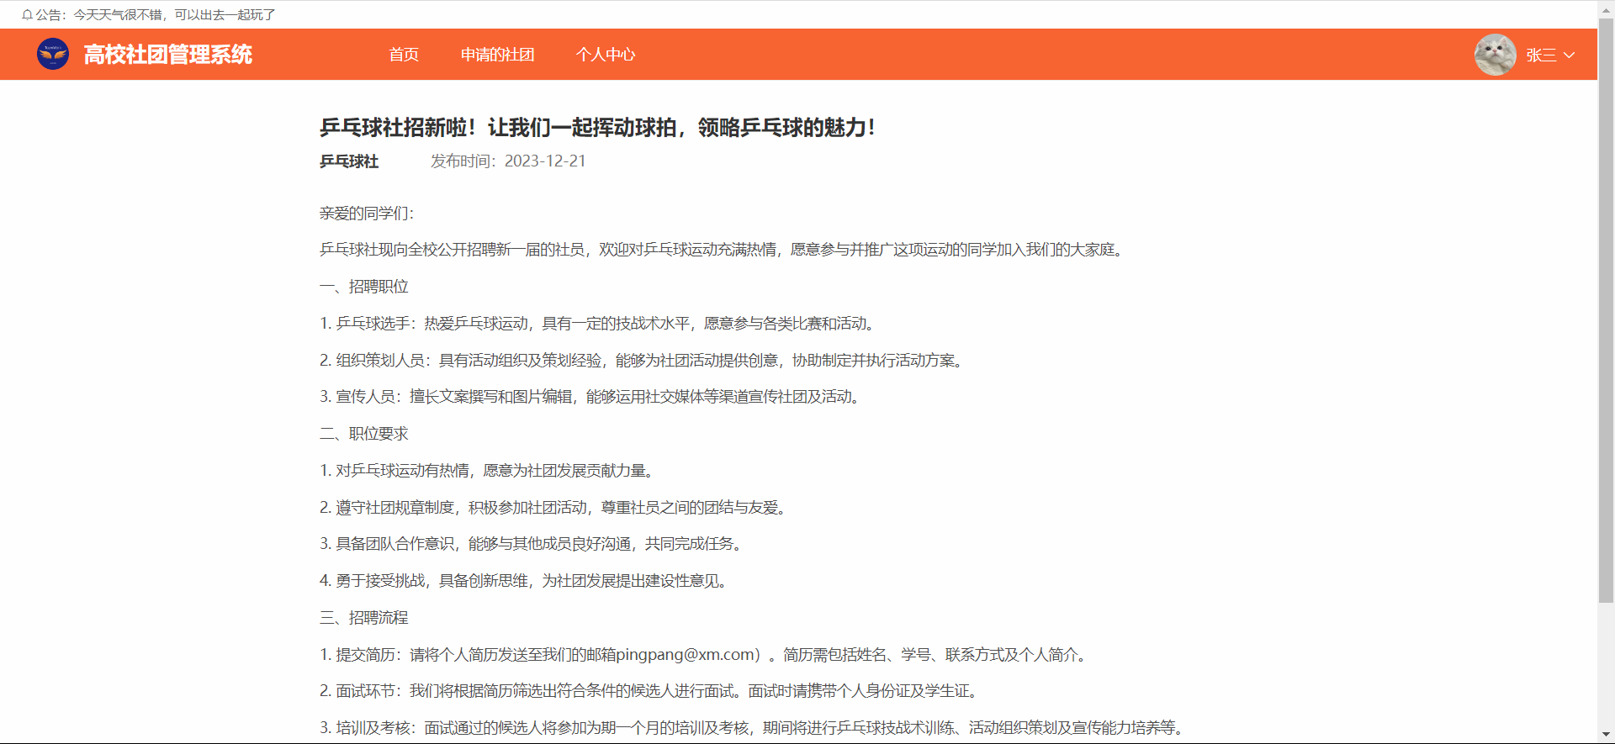Image resolution: width=1615 pixels, height=744 pixels.
Task: Click the announcement bell icon
Action: (27, 14)
